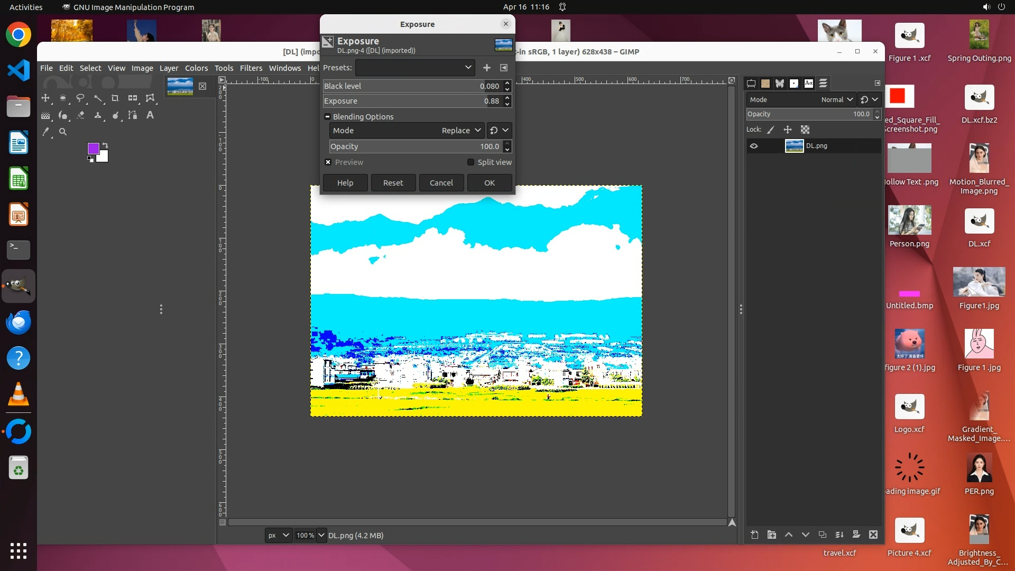Viewport: 1015px width, 571px height.
Task: Click the Reset button in Exposure dialog
Action: (x=393, y=183)
